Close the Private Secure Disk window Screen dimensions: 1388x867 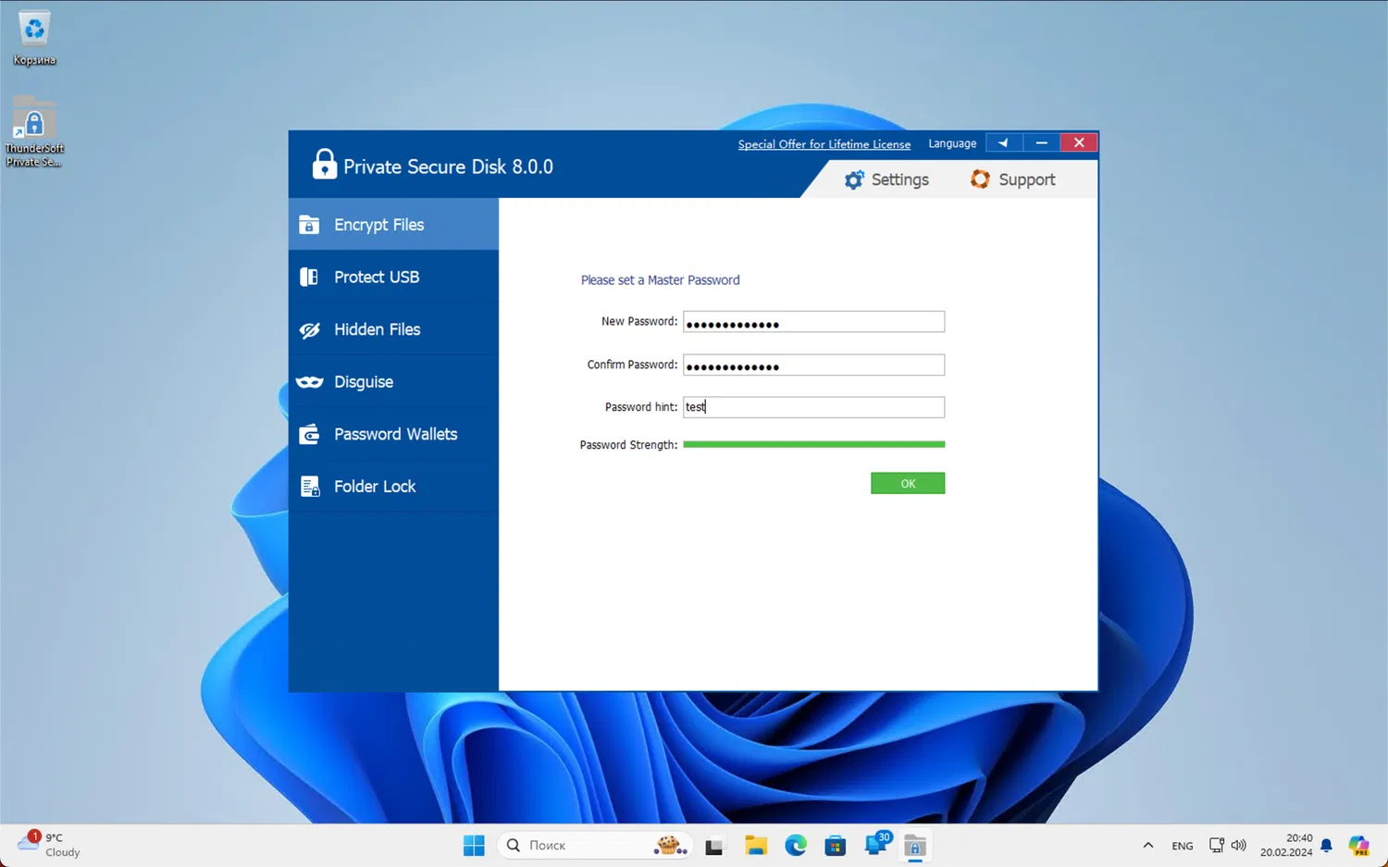(x=1079, y=142)
